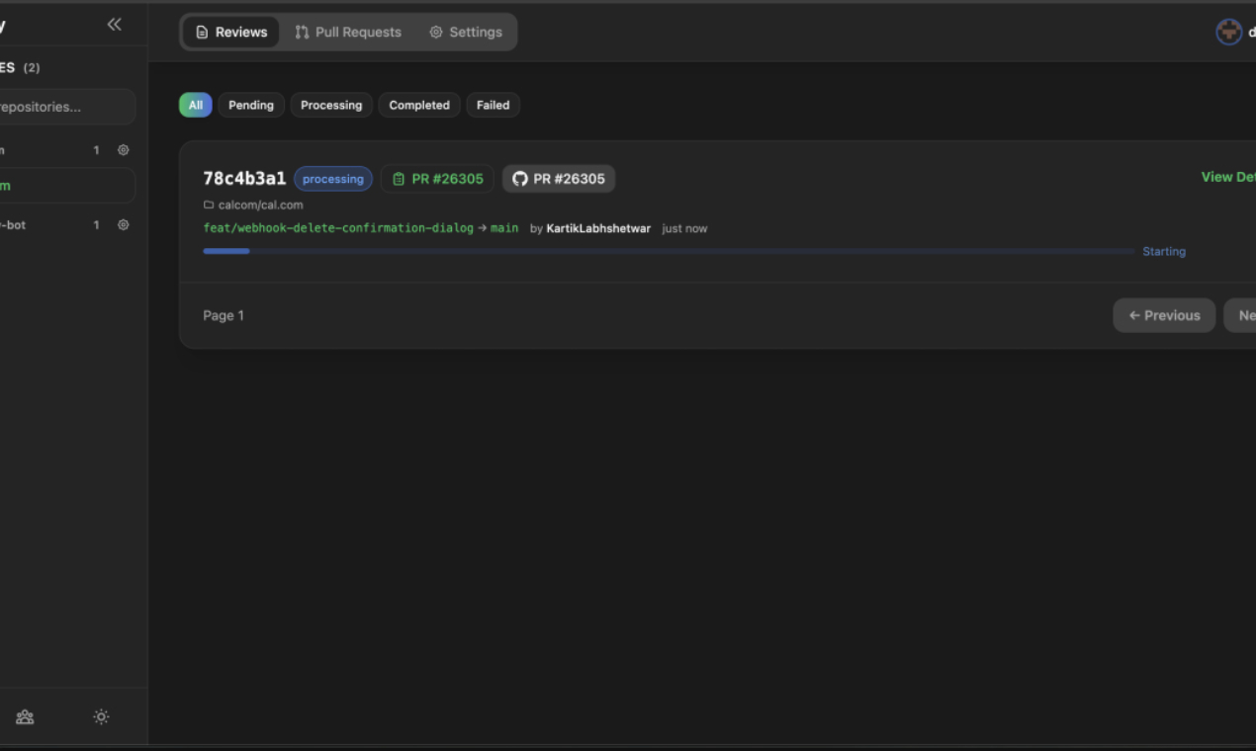Click the green PR #26305 clipboard badge
The height and width of the screenshot is (751, 1256).
pyautogui.click(x=437, y=179)
